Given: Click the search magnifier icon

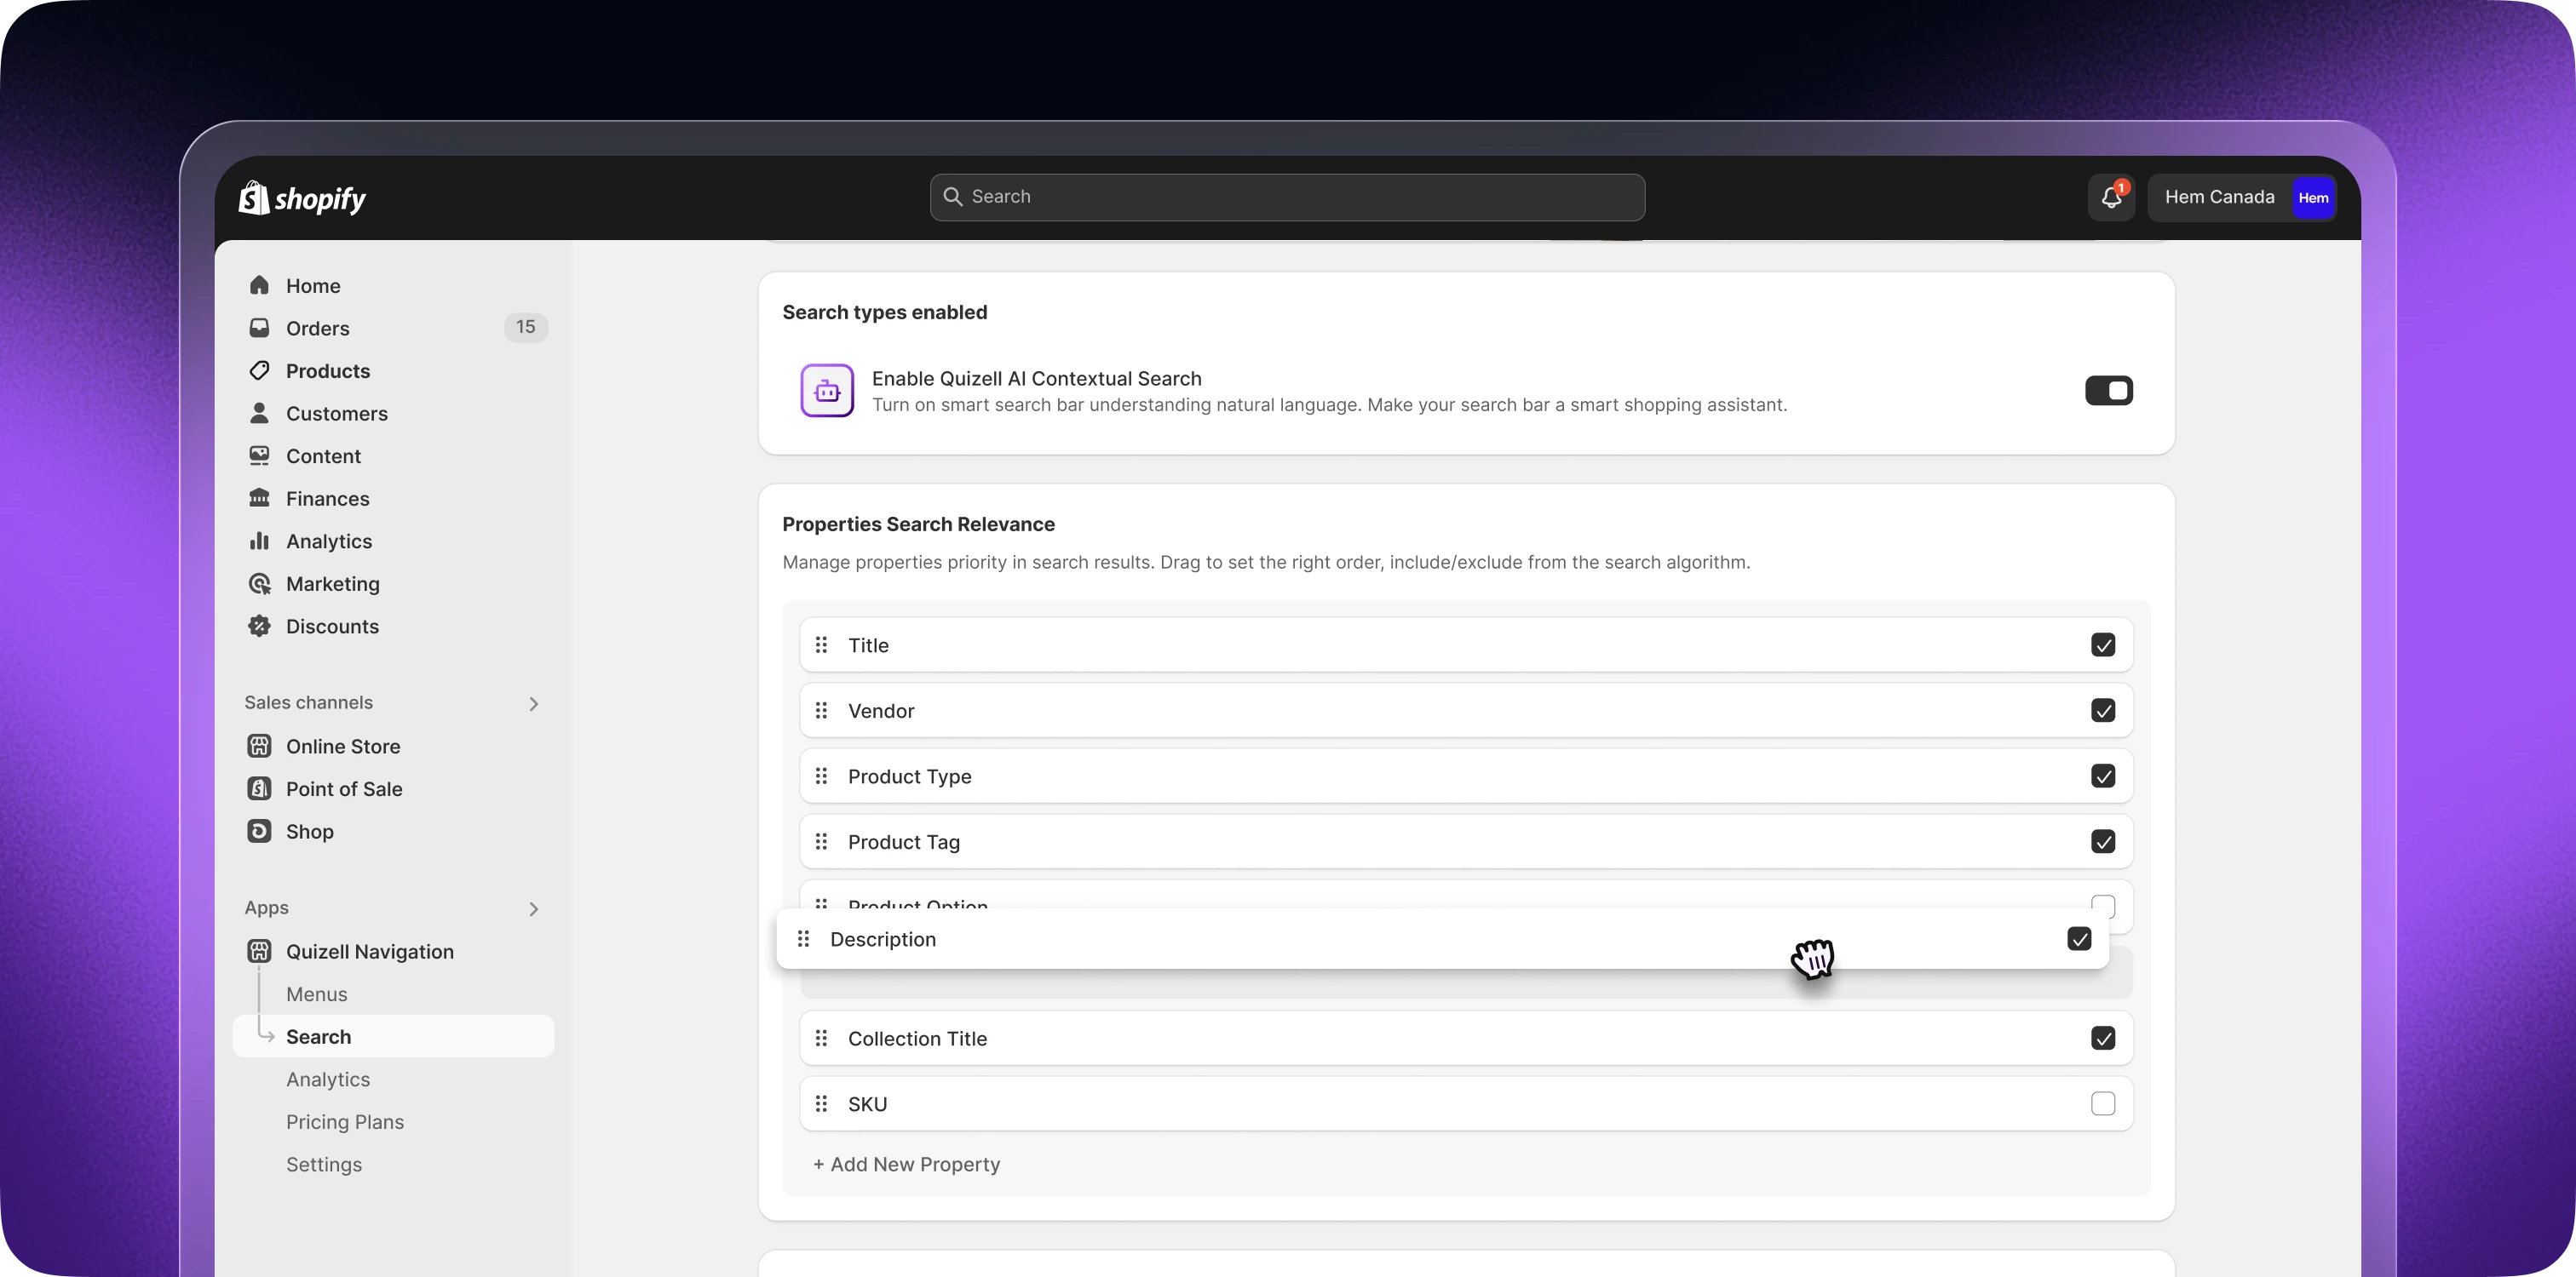Looking at the screenshot, I should tap(953, 197).
